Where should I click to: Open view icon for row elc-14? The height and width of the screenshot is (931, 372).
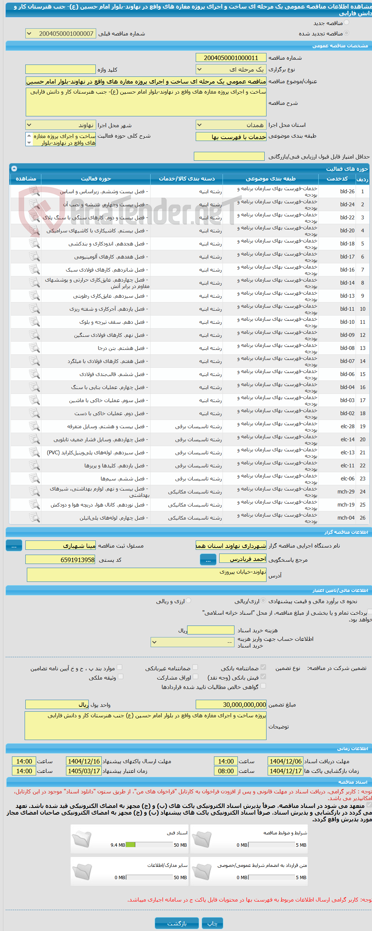34,439
